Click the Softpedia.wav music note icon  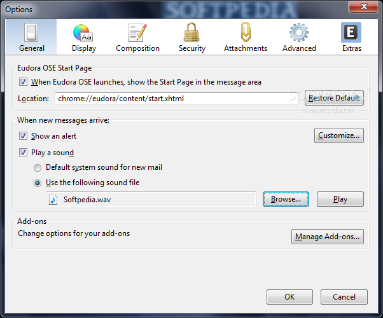coord(53,200)
